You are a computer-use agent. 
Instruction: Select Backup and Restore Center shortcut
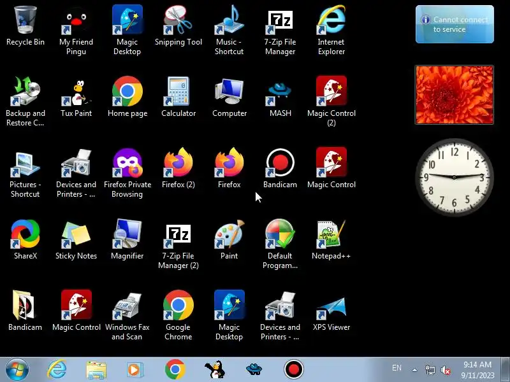(x=25, y=101)
